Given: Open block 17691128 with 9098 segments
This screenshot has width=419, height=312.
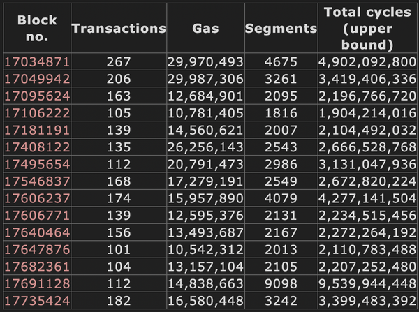Looking at the screenshot, I should [x=37, y=284].
